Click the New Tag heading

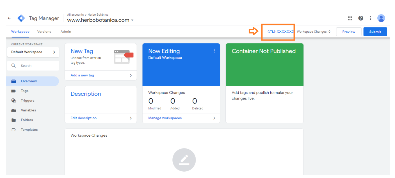(82, 51)
